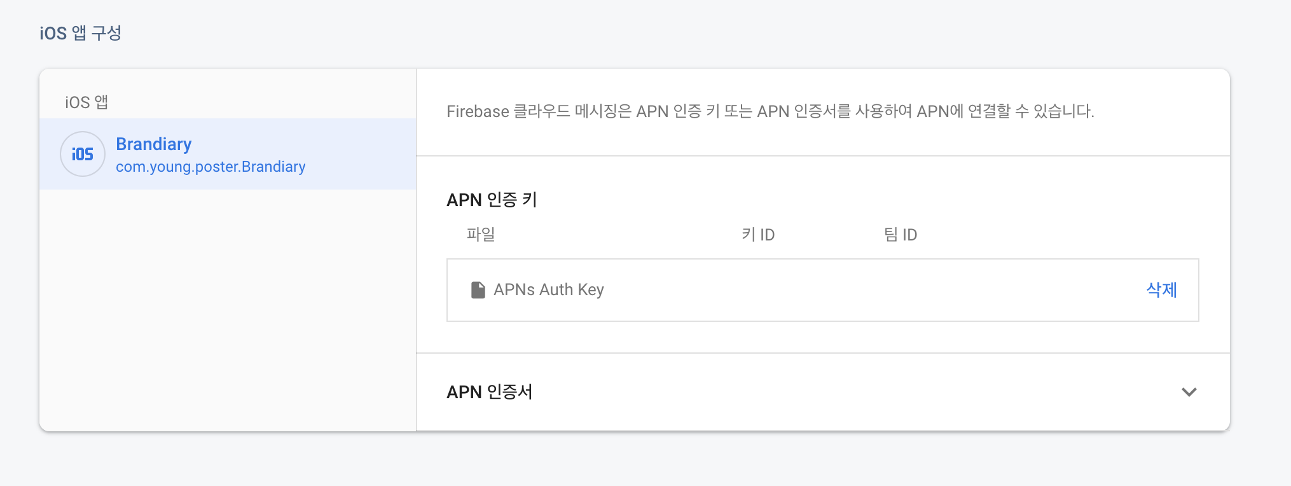This screenshot has height=486, width=1291.
Task: Click the iOS 앱 sidebar label
Action: pos(86,102)
